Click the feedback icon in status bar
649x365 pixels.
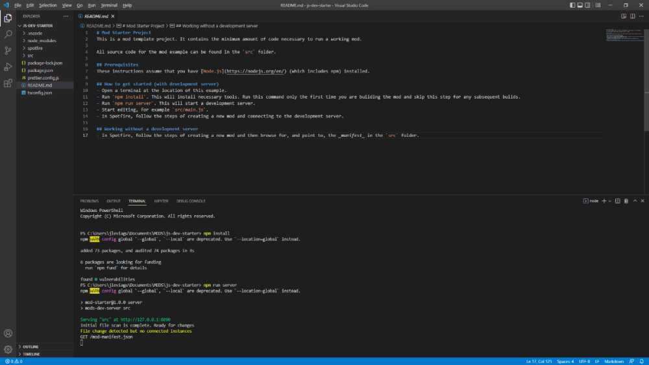631,361
